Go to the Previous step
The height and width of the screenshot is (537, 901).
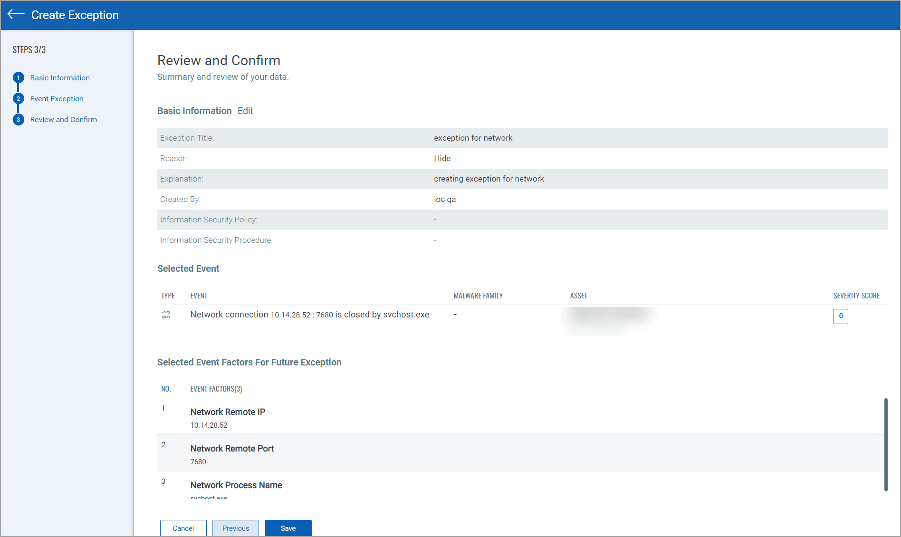coord(236,528)
